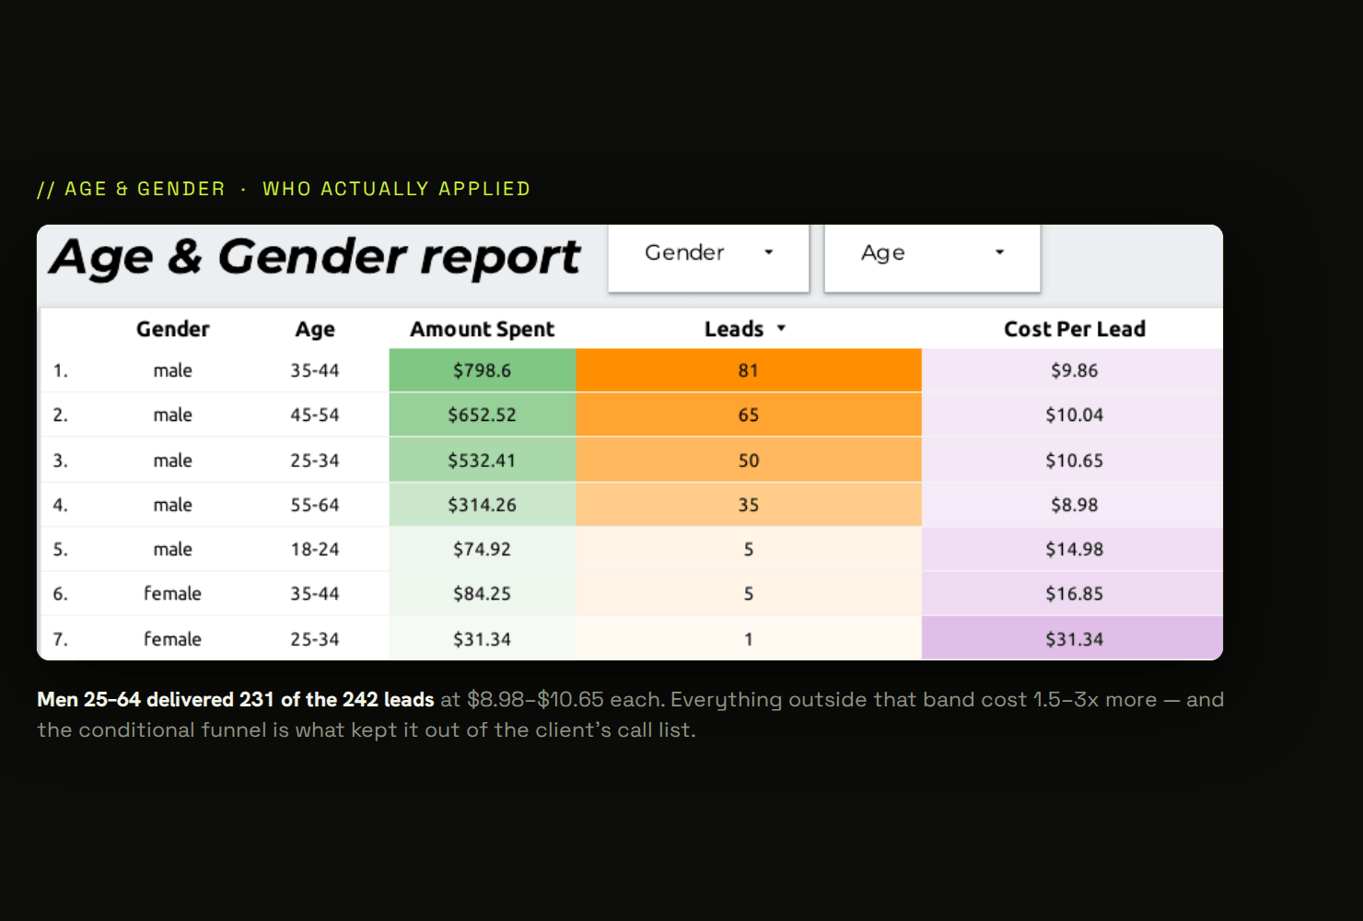Screen dimensions: 1363x921
Task: Click 'female' in the $84.25 row
Action: [x=172, y=593]
